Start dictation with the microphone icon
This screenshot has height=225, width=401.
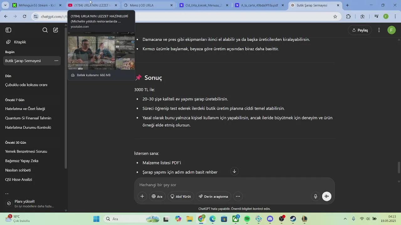(x=316, y=196)
